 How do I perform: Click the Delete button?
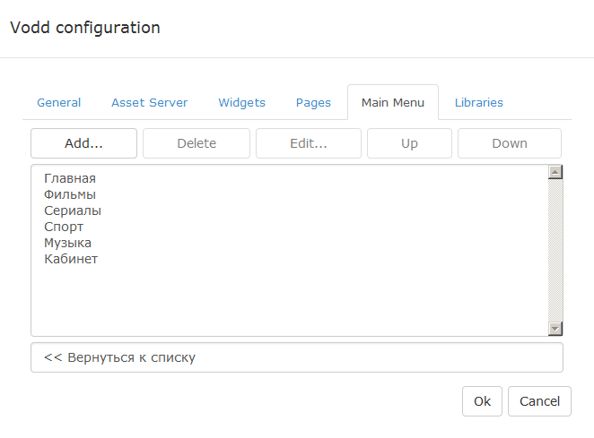[x=197, y=143]
